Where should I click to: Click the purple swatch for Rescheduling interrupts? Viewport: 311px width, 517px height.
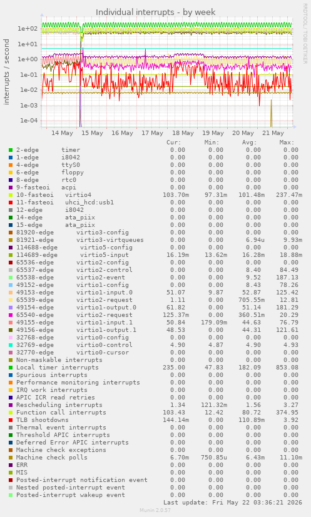[11, 405]
